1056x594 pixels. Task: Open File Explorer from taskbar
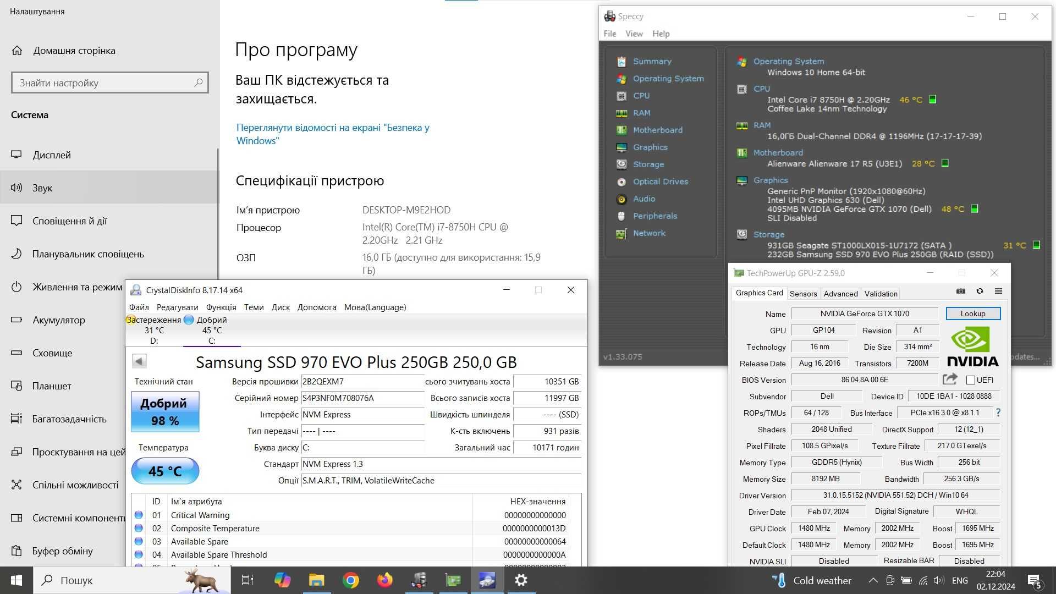click(x=316, y=580)
